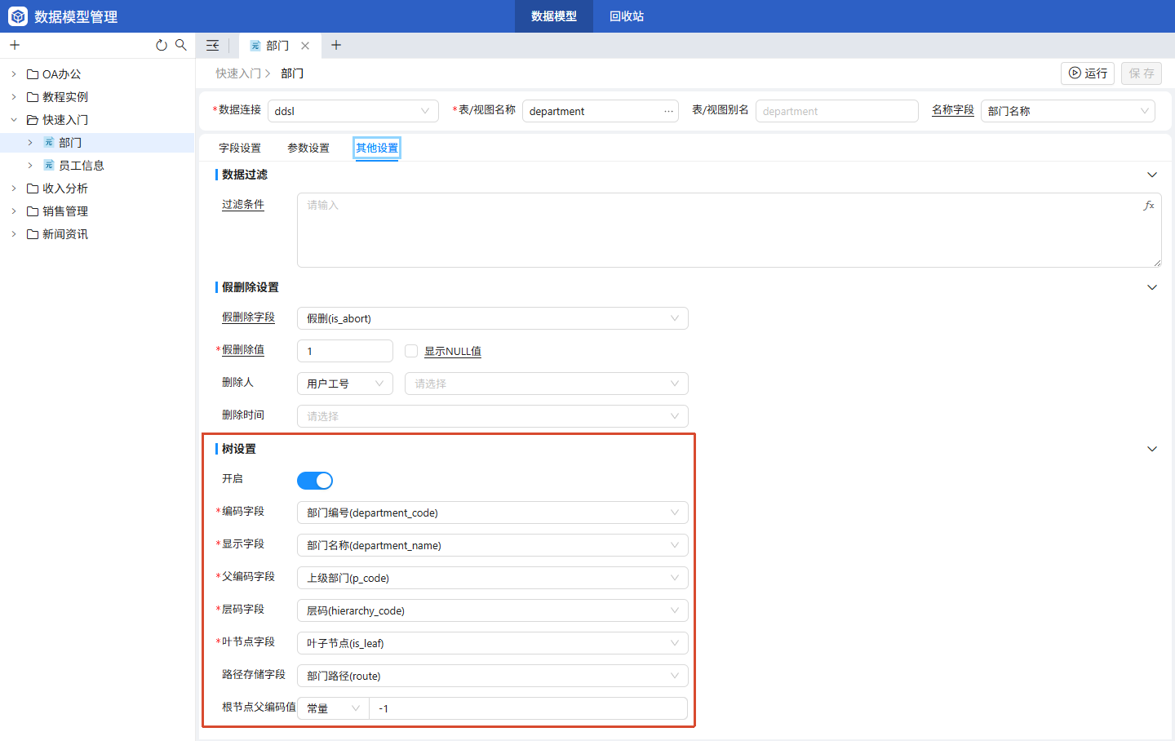The image size is (1175, 741).
Task: Click the fx expression icon in the filter box
Action: (x=1149, y=205)
